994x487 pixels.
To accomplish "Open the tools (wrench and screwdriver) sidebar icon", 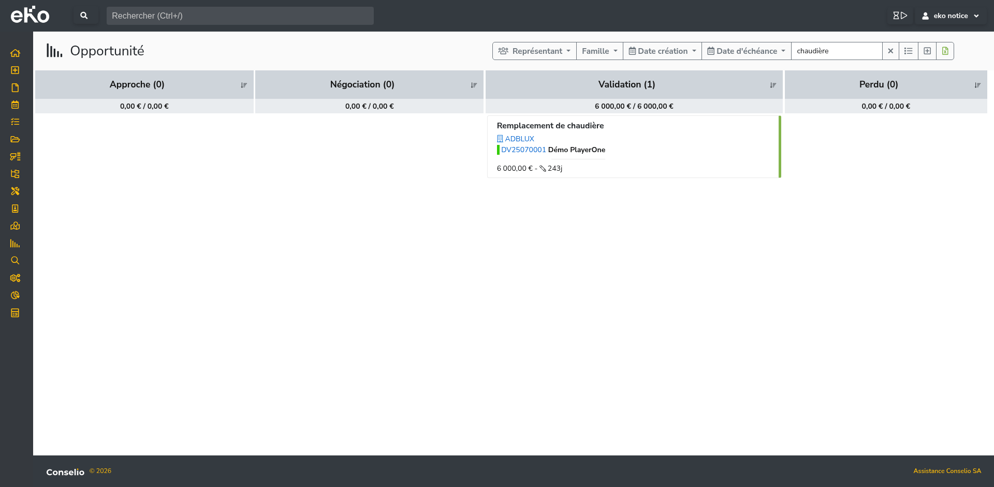I will (x=15, y=191).
